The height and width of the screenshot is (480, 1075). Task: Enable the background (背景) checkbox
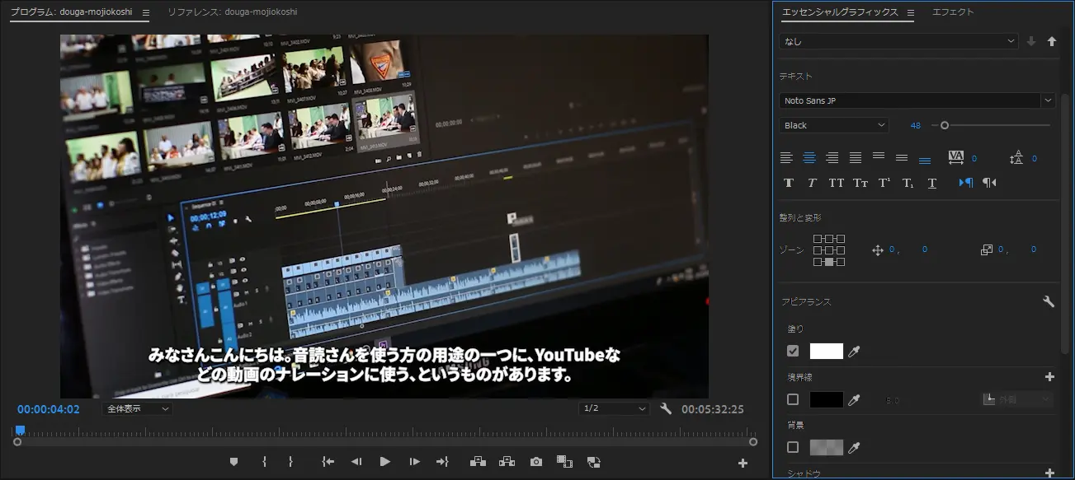pyautogui.click(x=793, y=447)
